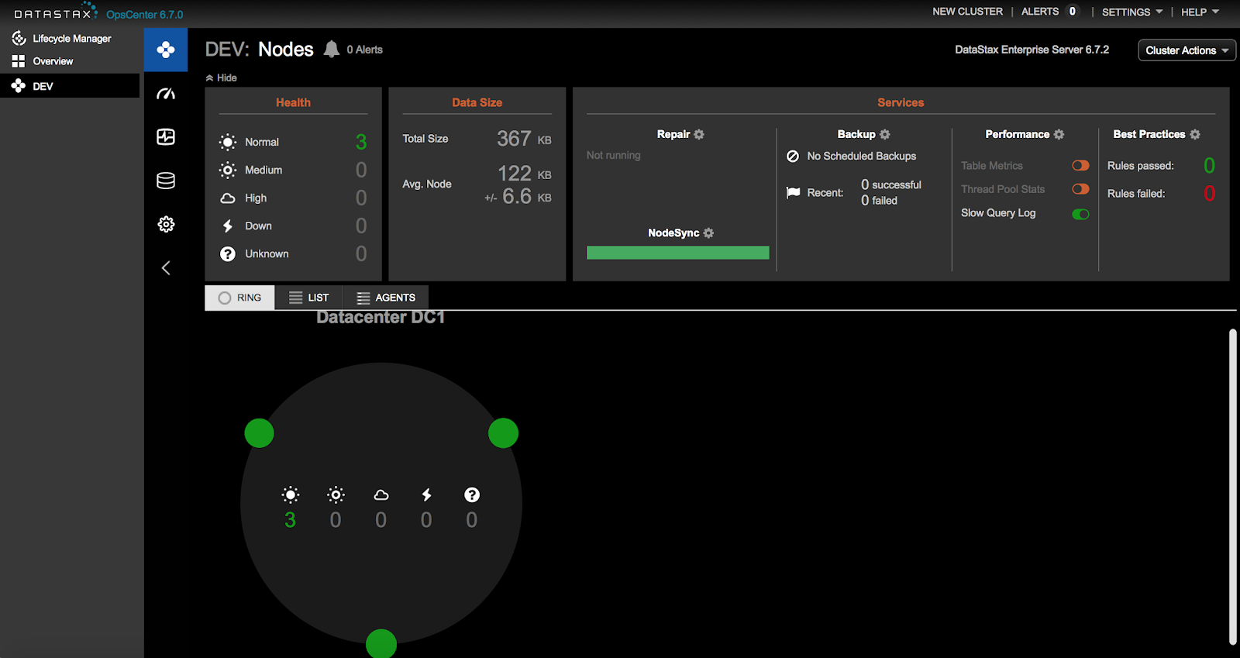The height and width of the screenshot is (658, 1240).
Task: Click the lightning bolt icon inside the ring
Action: (426, 494)
